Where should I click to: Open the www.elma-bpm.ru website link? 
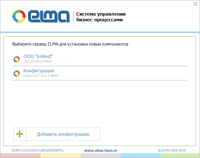[x=101, y=150]
